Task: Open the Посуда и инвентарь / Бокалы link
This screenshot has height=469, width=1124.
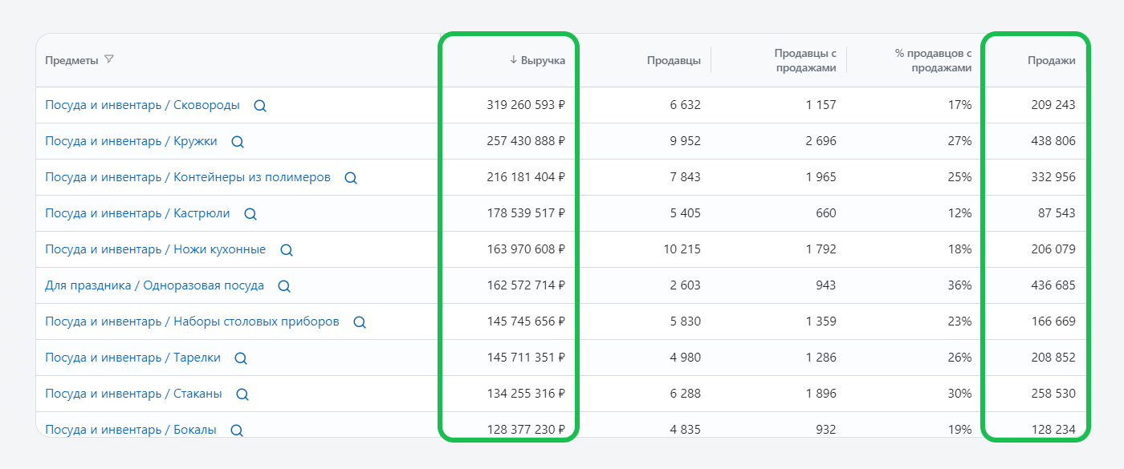Action: click(131, 430)
